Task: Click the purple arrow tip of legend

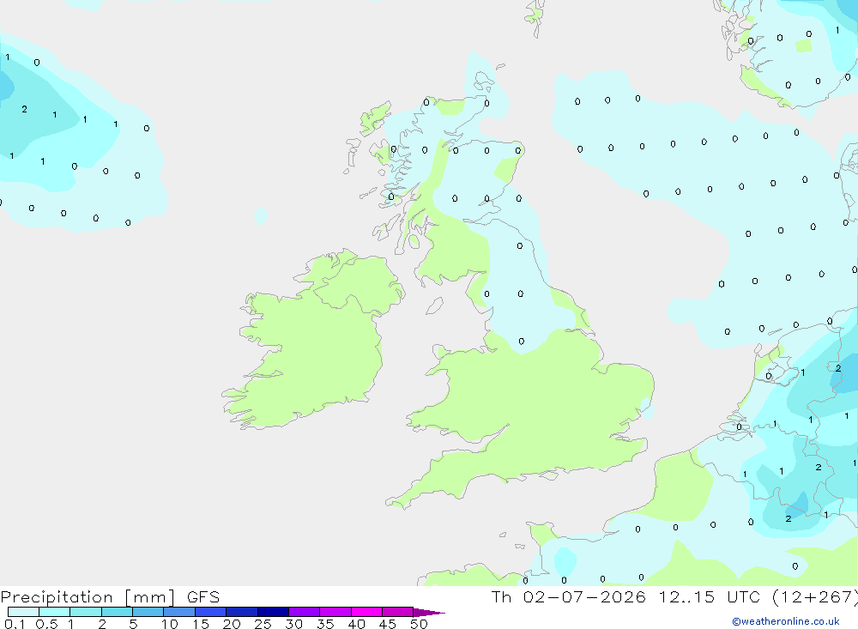Action: point(428,613)
